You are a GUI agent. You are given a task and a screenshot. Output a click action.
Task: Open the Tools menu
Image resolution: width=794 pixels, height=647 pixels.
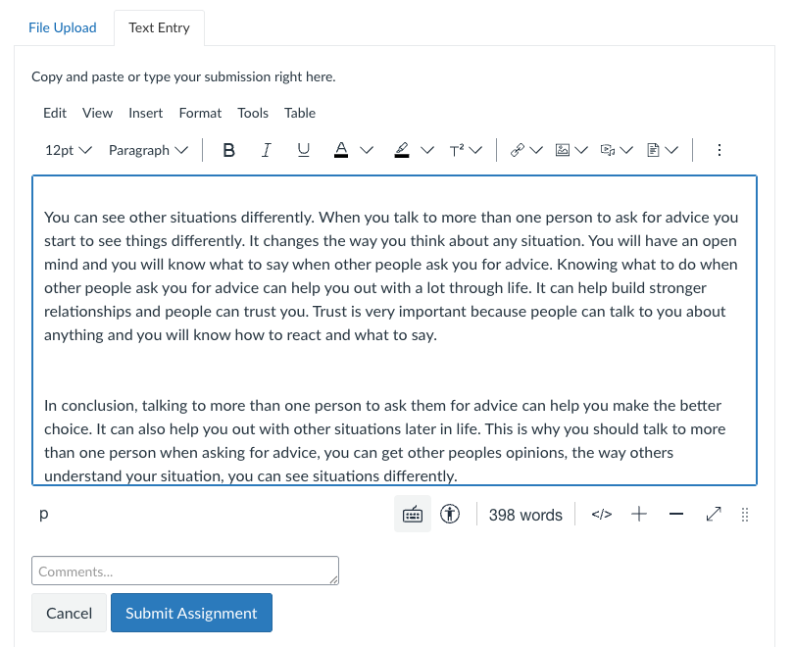[253, 113]
